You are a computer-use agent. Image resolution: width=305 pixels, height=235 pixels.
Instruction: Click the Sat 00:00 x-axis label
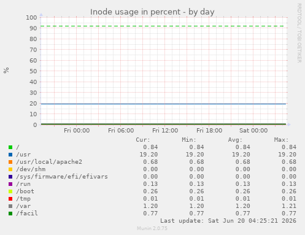coord(253,131)
